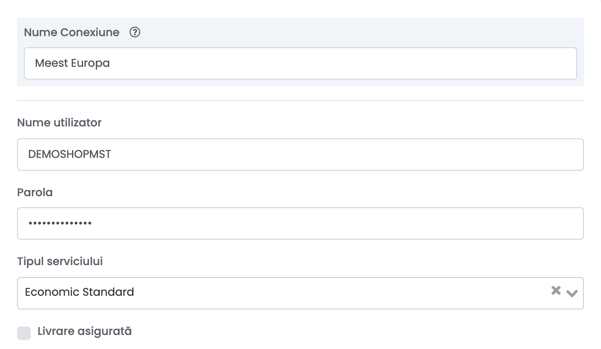This screenshot has height=349, width=601.
Task: Focus the Parola password field
Action: pos(300,223)
